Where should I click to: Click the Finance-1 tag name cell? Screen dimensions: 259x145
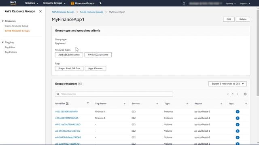(x=100, y=112)
